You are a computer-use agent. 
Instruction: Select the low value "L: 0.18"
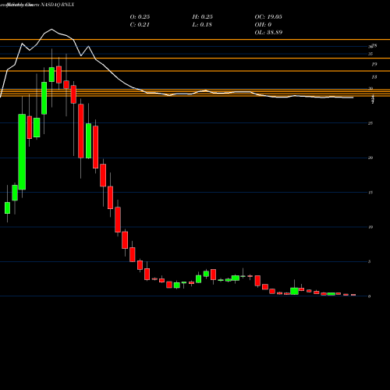coord(202,25)
